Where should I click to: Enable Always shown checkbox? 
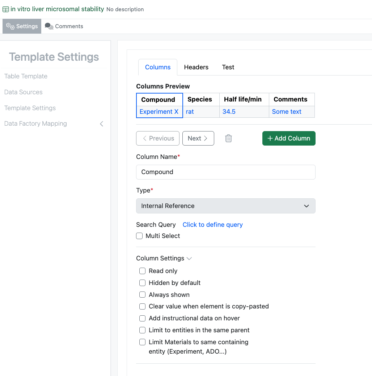pyautogui.click(x=143, y=295)
